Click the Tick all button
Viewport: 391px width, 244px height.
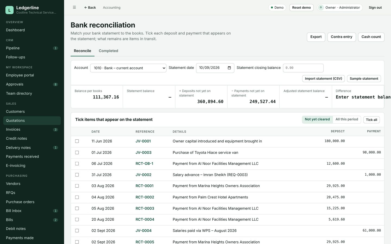click(371, 120)
